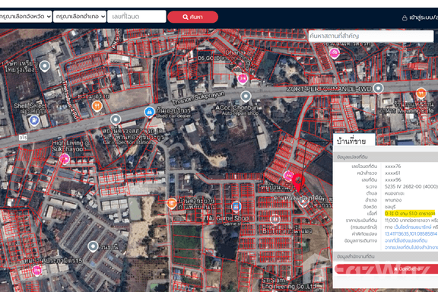Click the title deed number input field
The image size is (438, 292).
click(137, 17)
